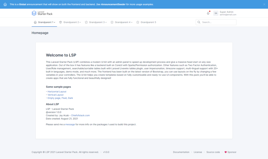Click the Sponsor link text
This screenshot has height=159, width=268.
click(232, 152)
